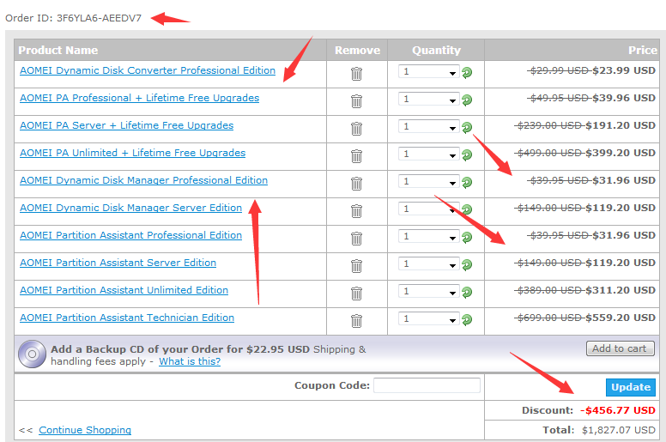
Task: Refresh quantity for Partition Assistant Server Edition
Action: click(467, 265)
